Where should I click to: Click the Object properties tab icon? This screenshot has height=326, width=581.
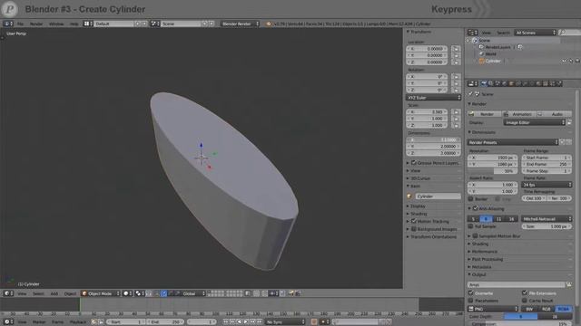[x=511, y=84]
